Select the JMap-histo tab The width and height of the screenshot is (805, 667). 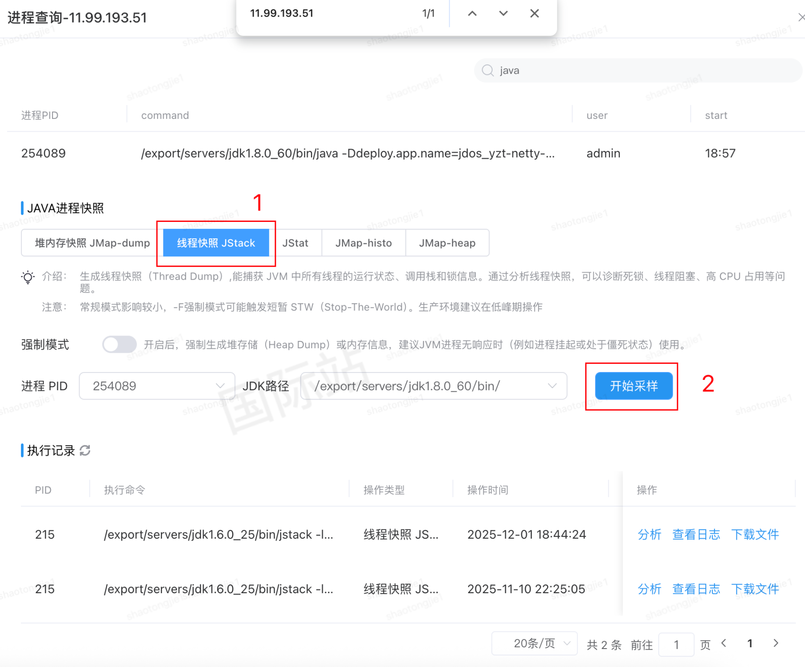coord(363,243)
